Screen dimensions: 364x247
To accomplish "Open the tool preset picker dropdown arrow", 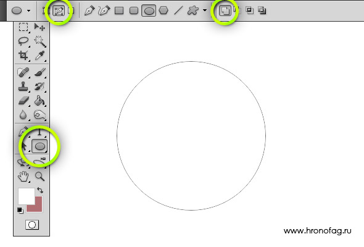I will (x=28, y=10).
